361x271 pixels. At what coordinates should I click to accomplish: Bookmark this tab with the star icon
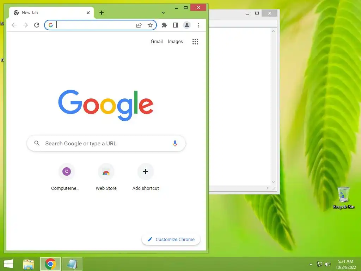(150, 25)
